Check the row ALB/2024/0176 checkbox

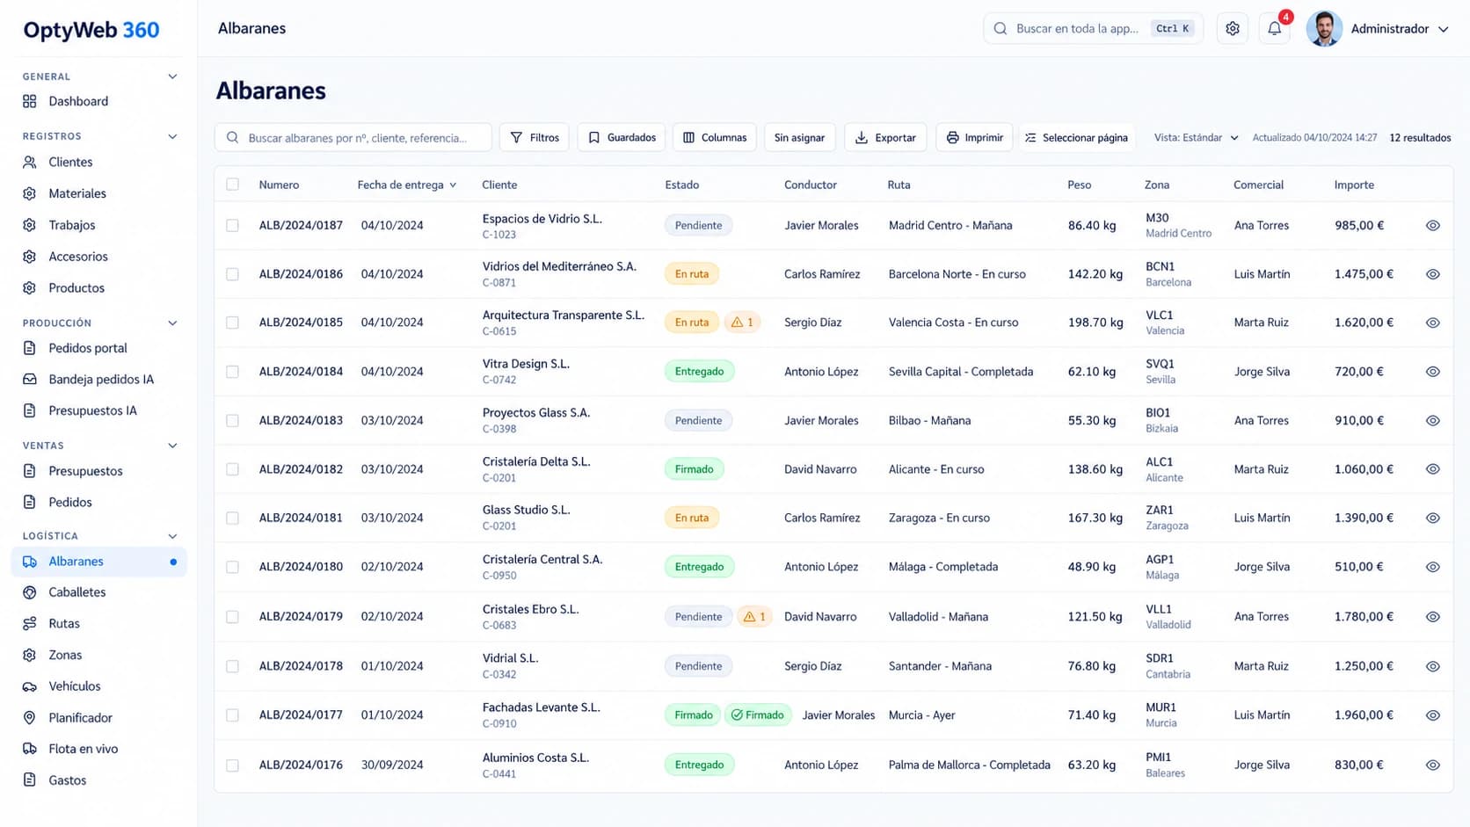pyautogui.click(x=232, y=765)
